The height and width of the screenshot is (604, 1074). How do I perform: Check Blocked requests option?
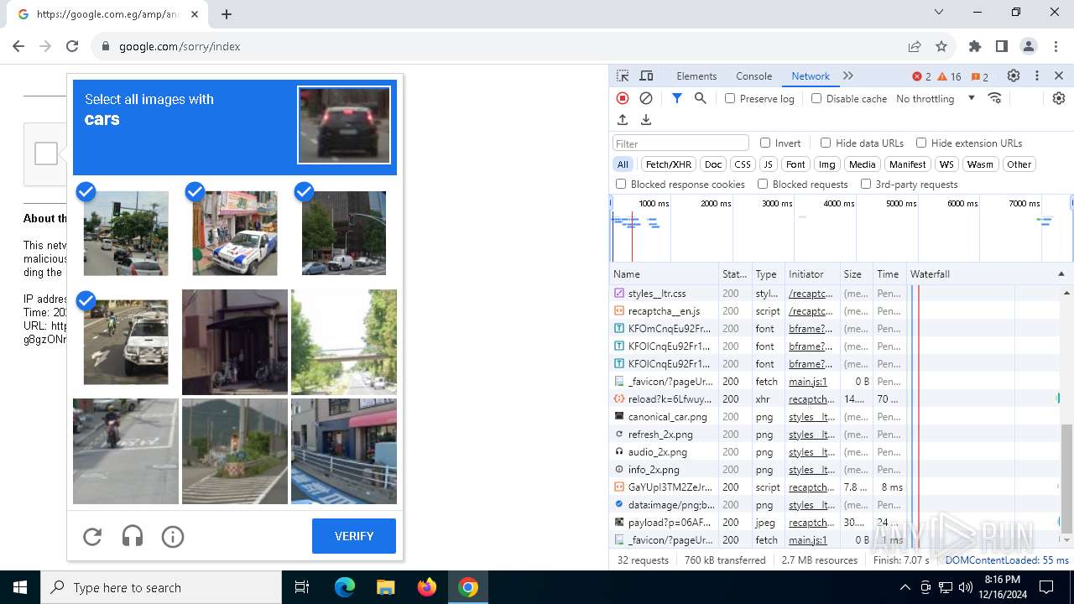coord(763,184)
